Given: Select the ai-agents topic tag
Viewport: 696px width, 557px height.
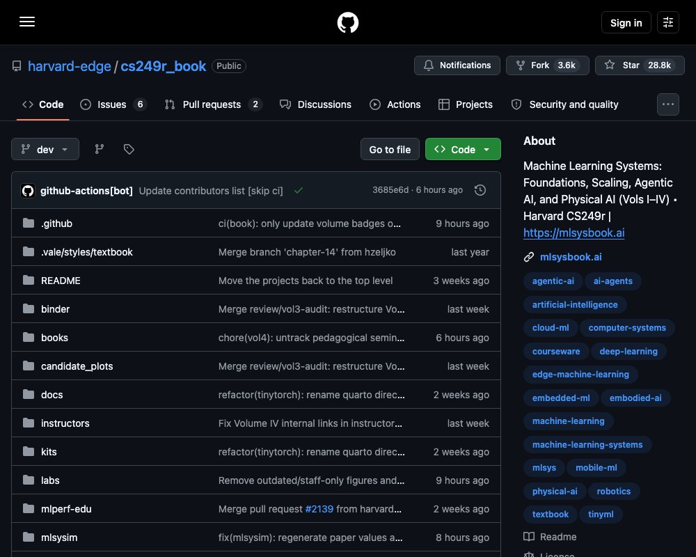Looking at the screenshot, I should coord(612,281).
